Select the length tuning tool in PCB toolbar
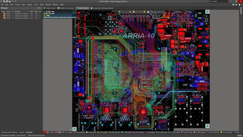Viewport: 243px width, 137px height. coord(141,12)
